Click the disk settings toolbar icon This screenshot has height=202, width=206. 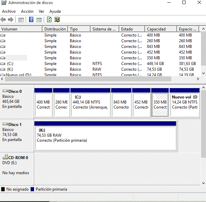click(57, 19)
